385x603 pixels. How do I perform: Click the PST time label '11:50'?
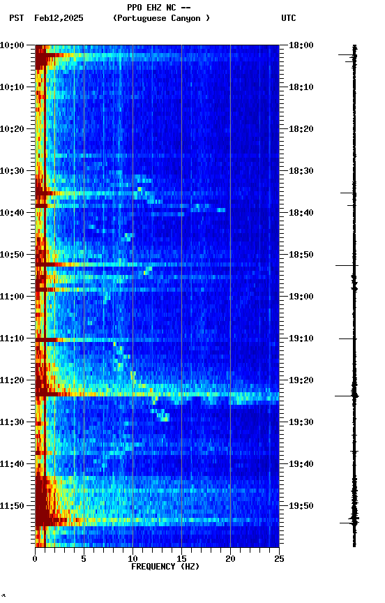pos(12,506)
